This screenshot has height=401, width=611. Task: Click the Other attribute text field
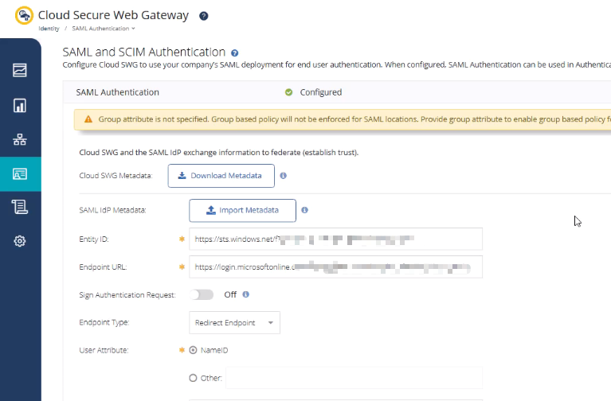pyautogui.click(x=354, y=378)
